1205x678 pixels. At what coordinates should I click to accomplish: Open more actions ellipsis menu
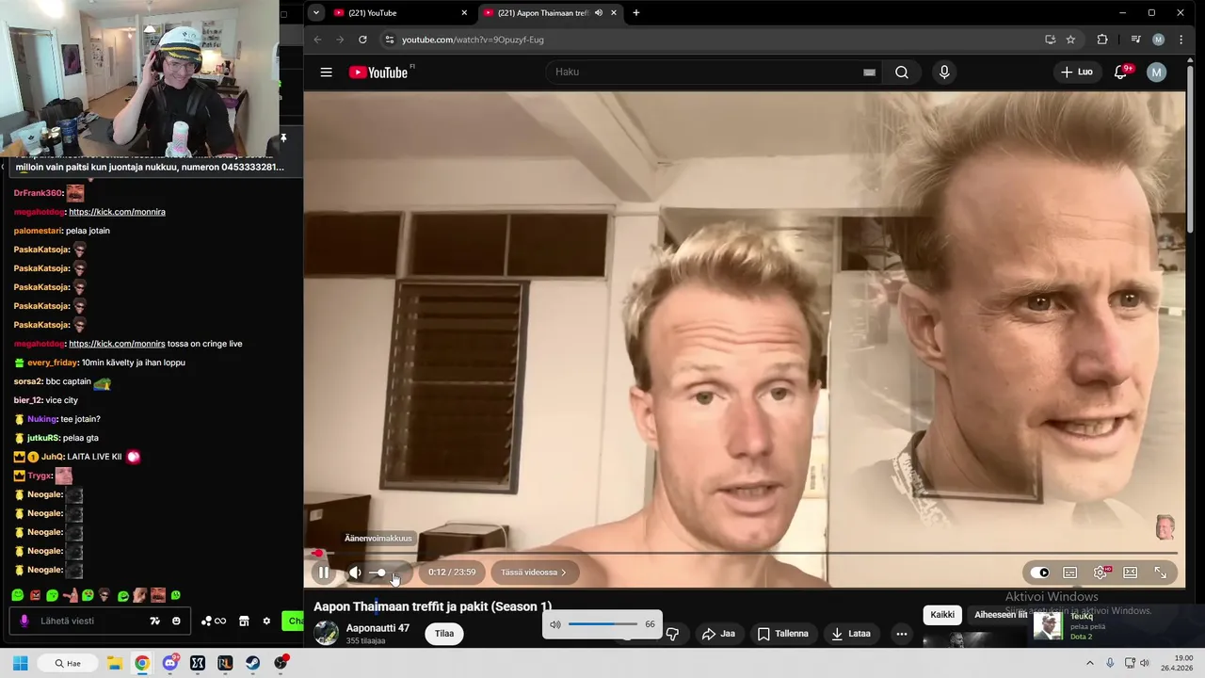pyautogui.click(x=901, y=634)
